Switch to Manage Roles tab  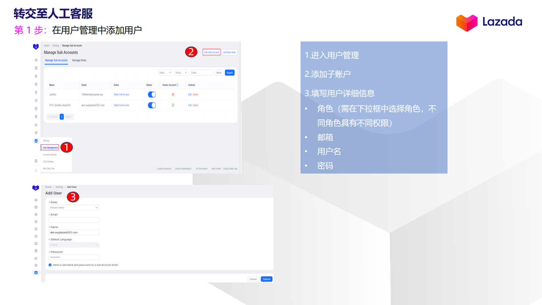click(x=79, y=60)
